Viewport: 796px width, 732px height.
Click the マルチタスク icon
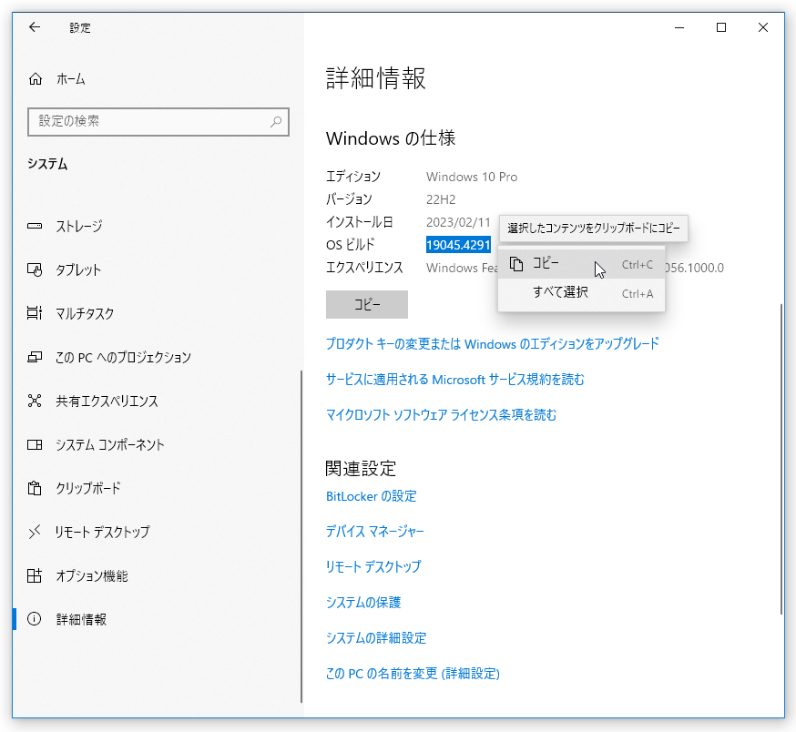(x=35, y=313)
